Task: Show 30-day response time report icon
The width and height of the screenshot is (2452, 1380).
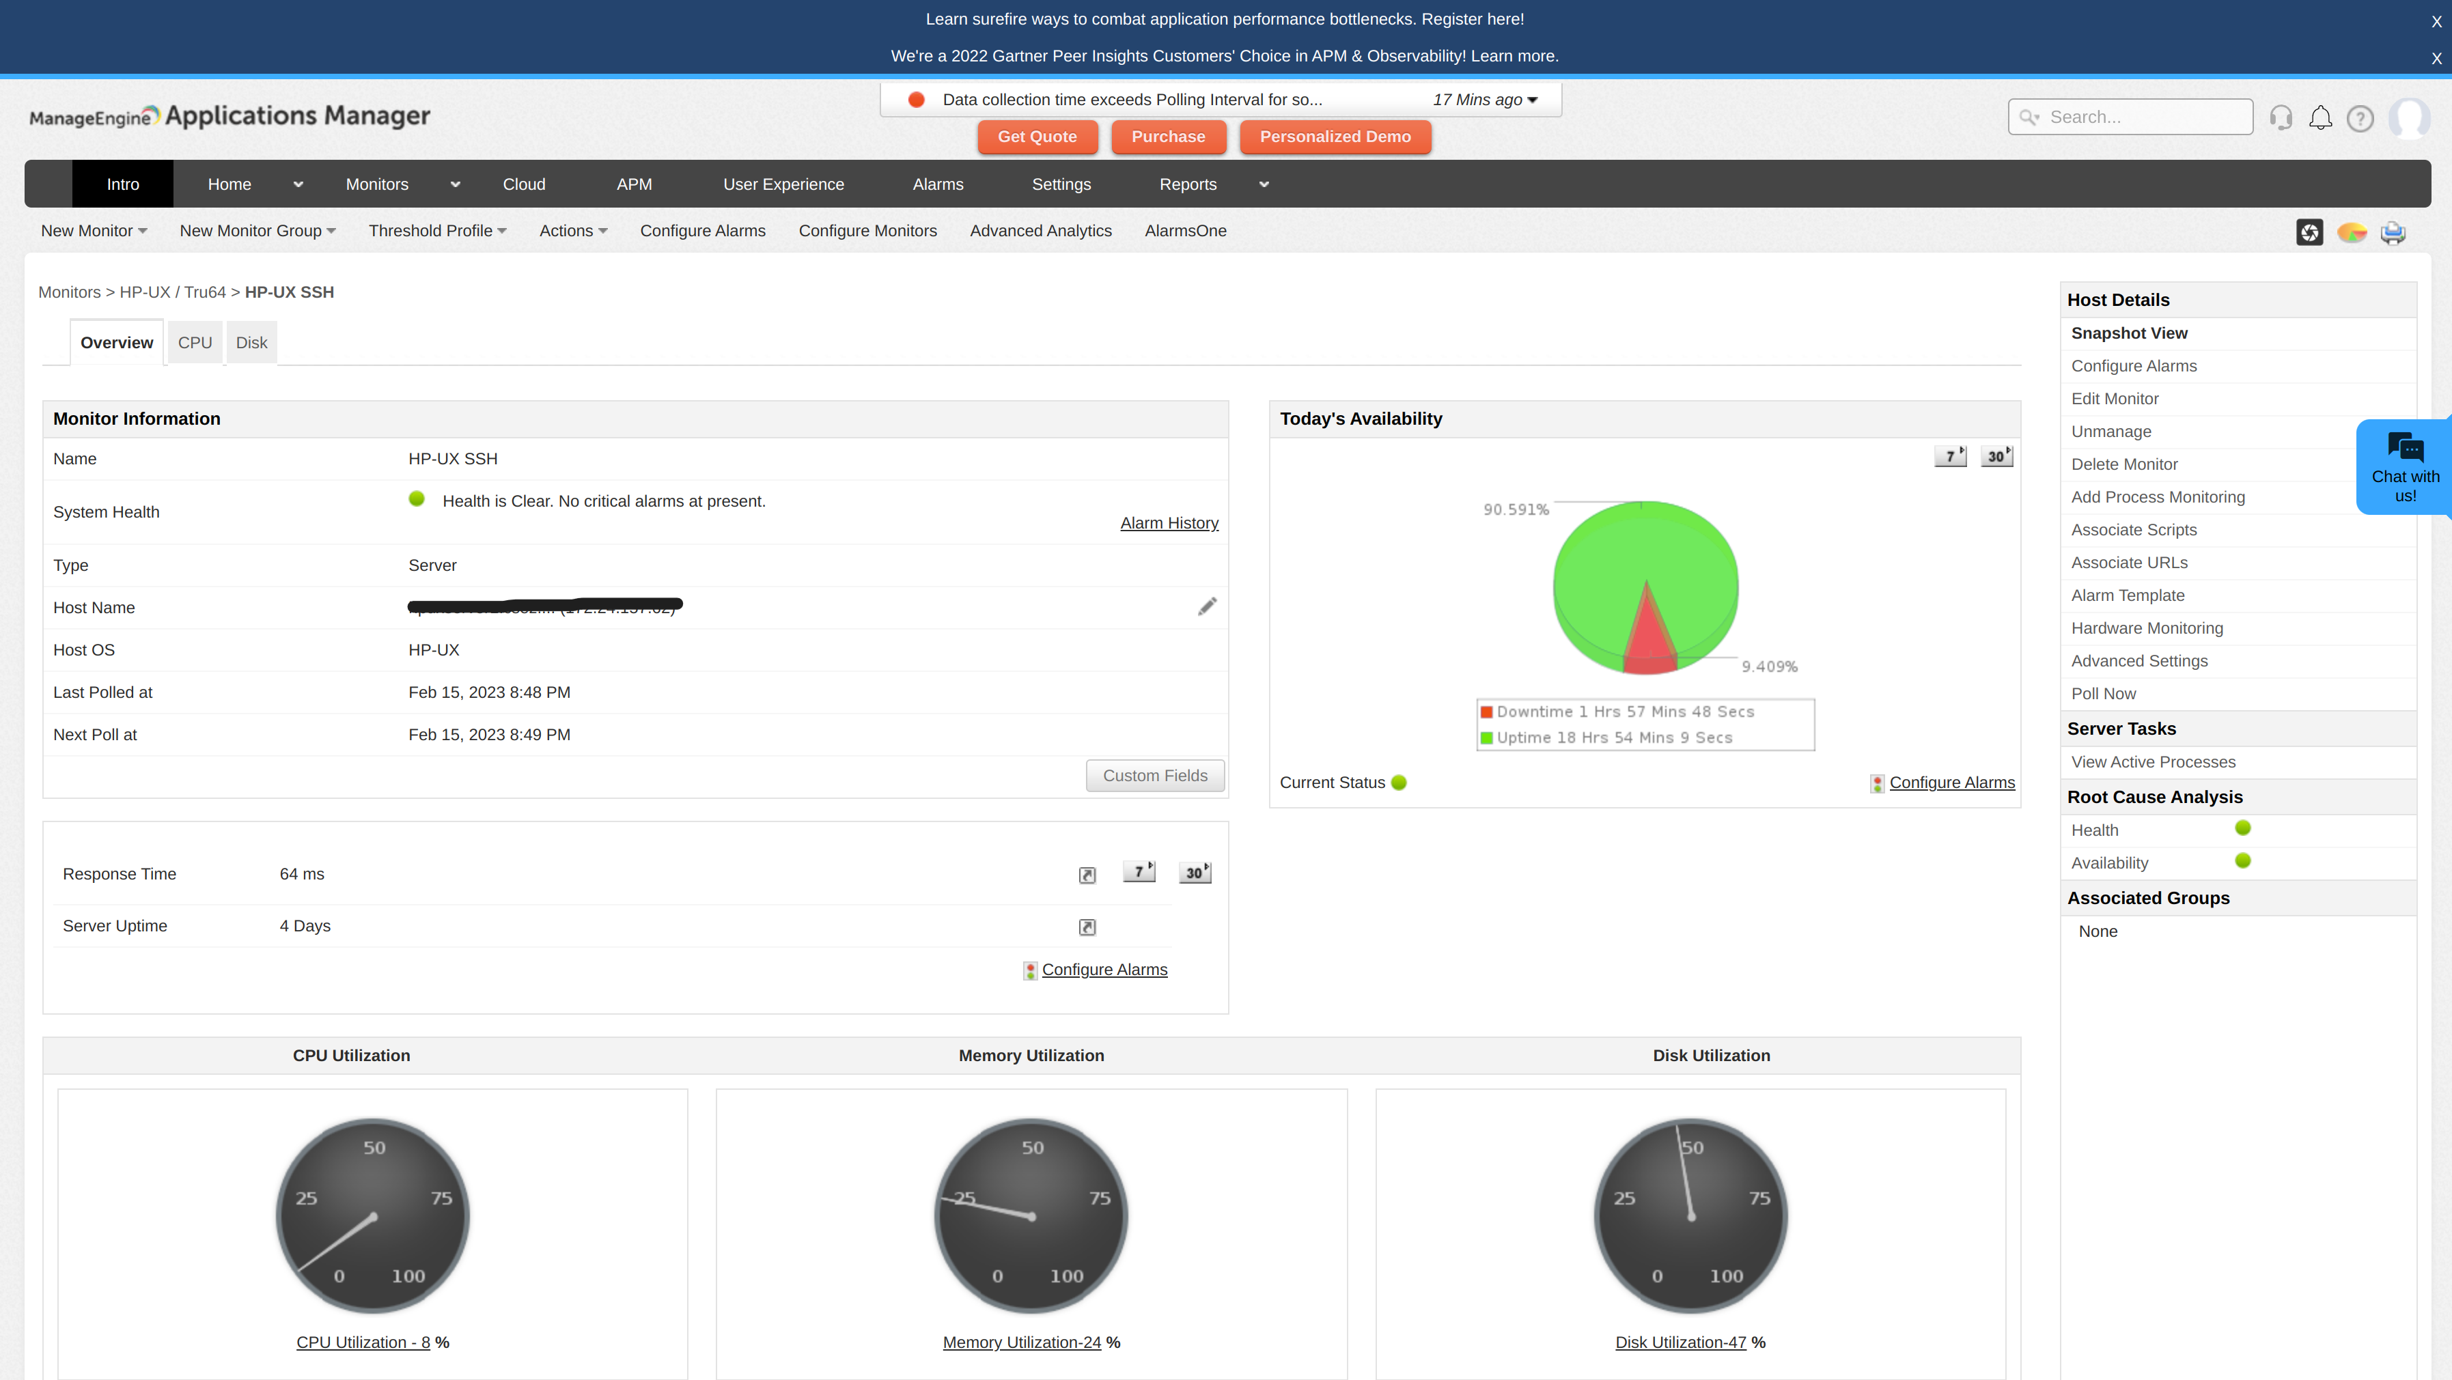Action: (x=1195, y=873)
